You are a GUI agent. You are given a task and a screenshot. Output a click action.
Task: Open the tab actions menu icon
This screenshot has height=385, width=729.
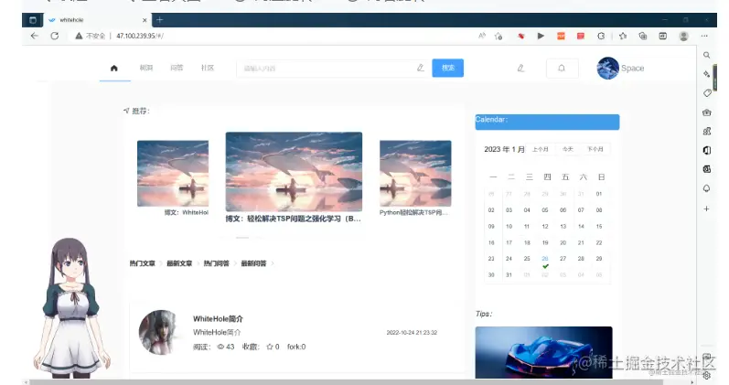coord(33,20)
